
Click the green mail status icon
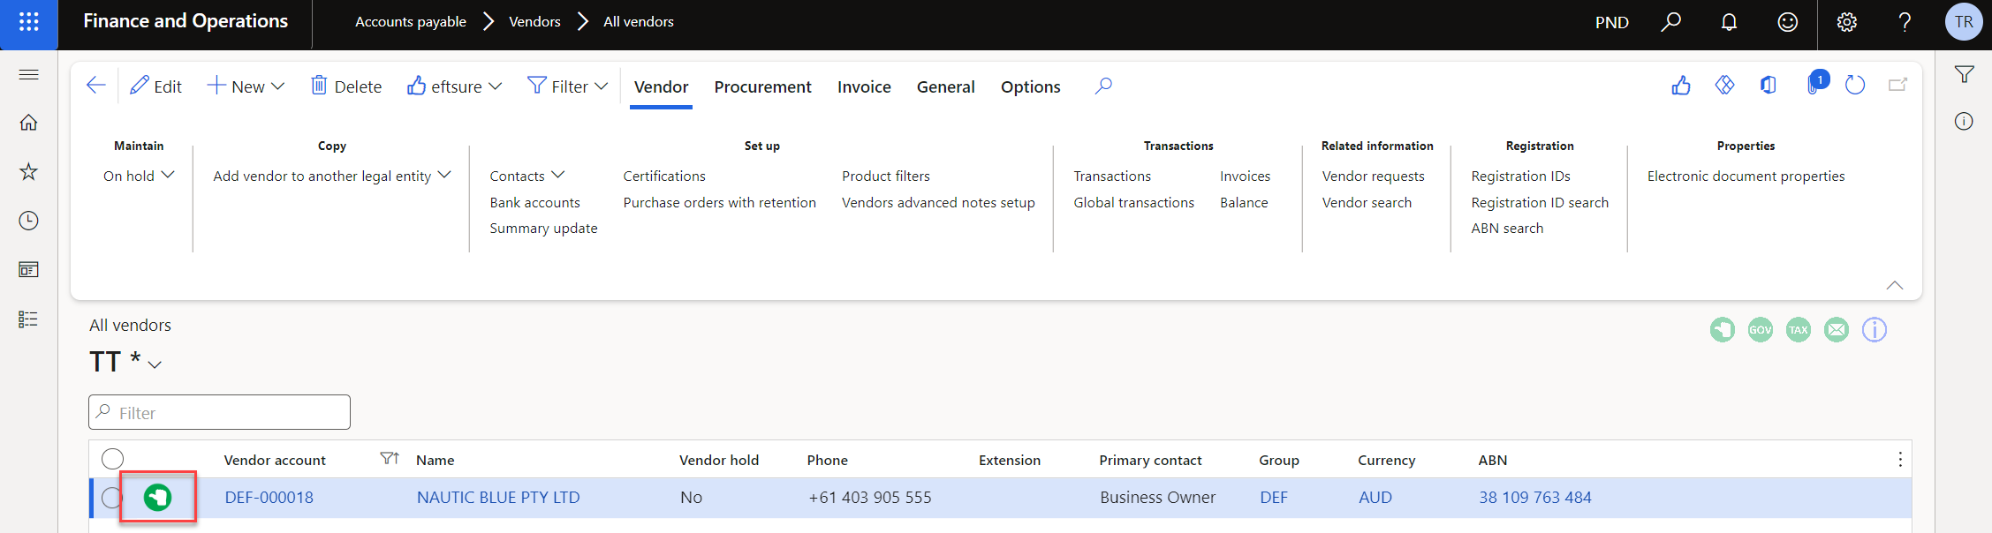tap(1836, 330)
